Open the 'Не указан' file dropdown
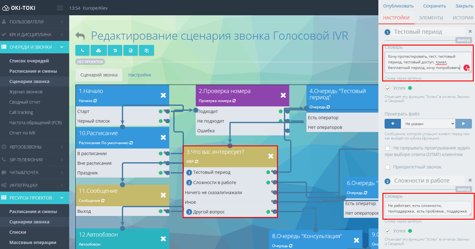Screen dimensions: 475x249 click(428, 124)
